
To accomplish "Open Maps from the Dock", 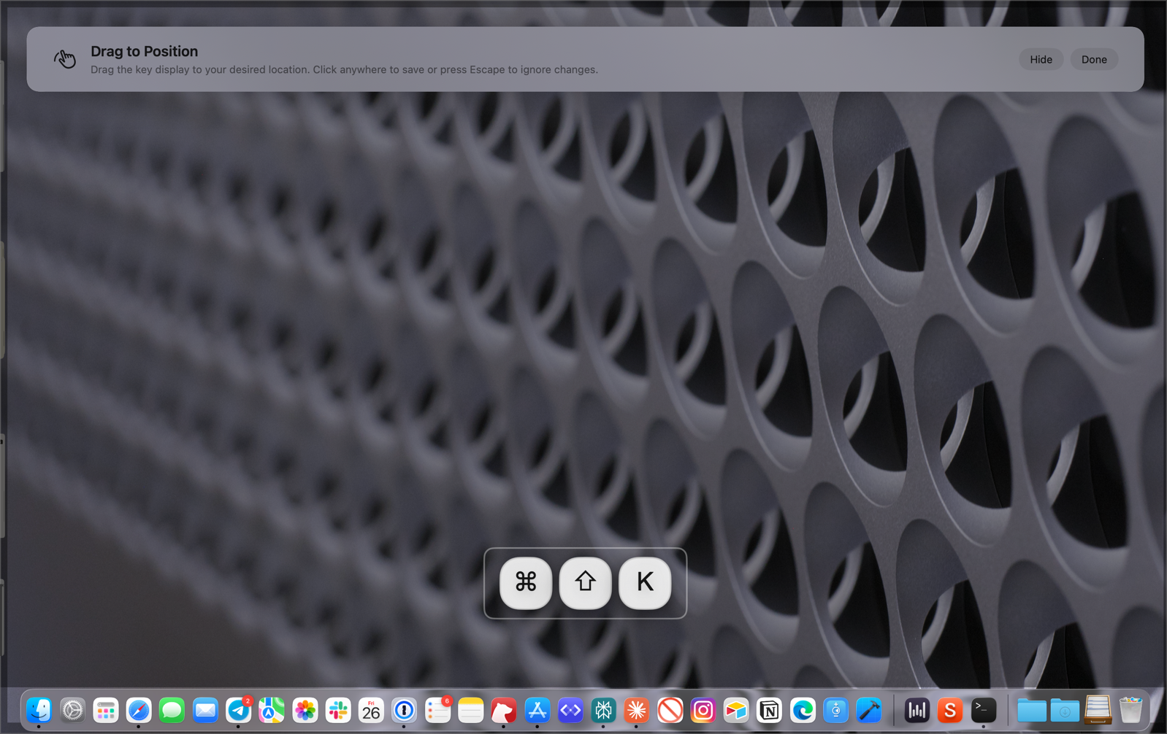I will [272, 710].
